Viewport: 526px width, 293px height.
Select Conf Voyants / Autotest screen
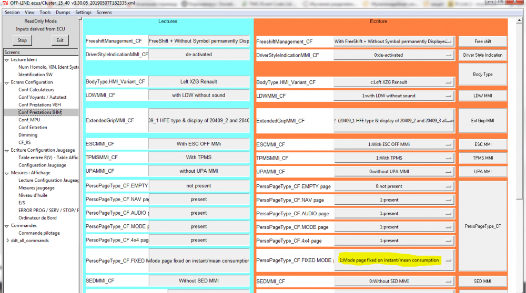click(42, 97)
